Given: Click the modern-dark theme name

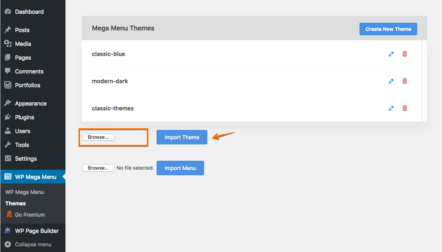Looking at the screenshot, I should [x=110, y=81].
